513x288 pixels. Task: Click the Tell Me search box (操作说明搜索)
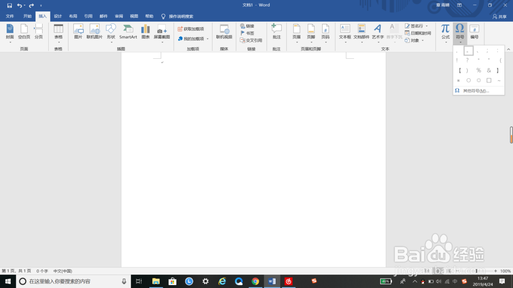click(x=177, y=16)
